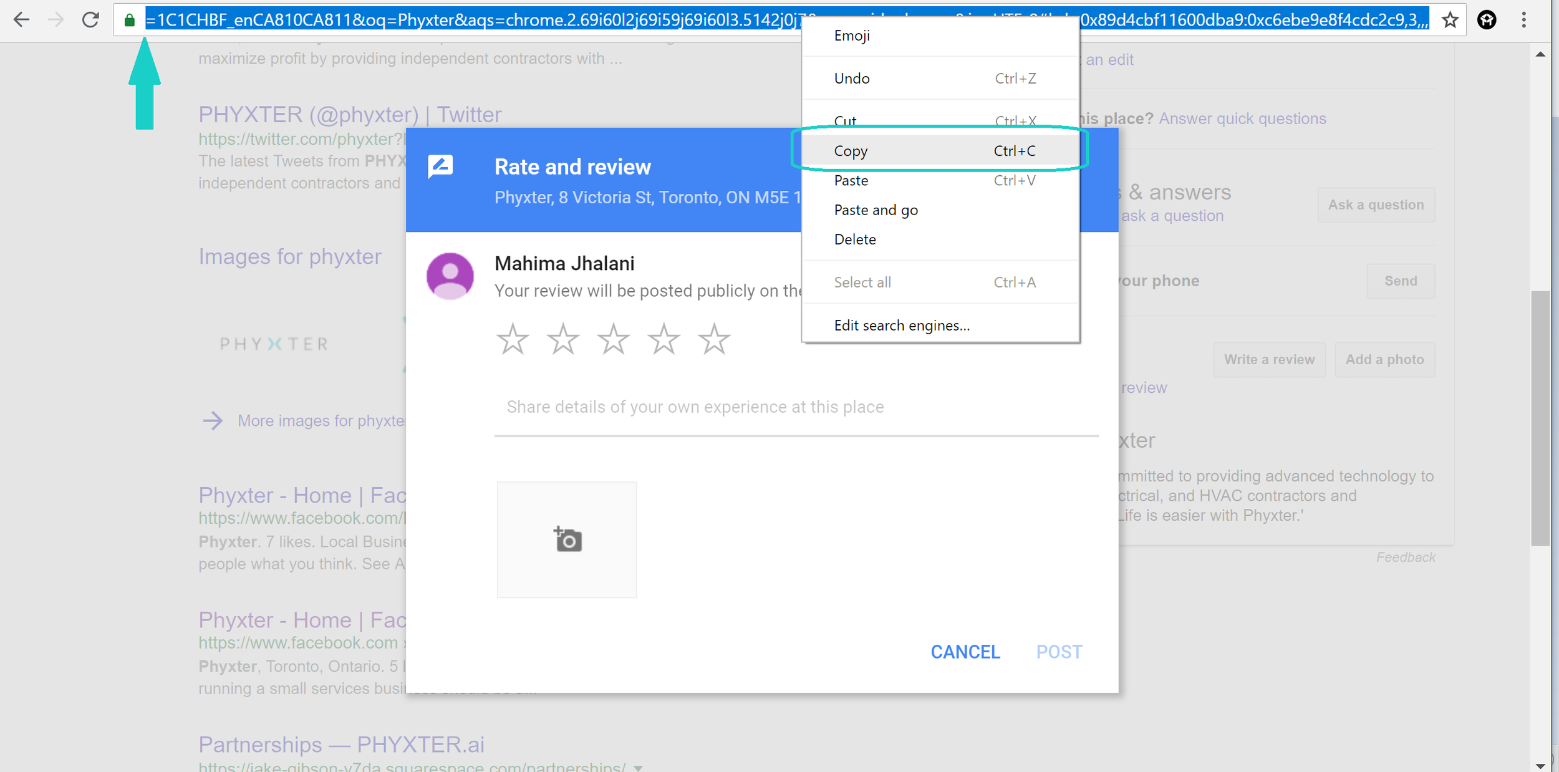This screenshot has width=1559, height=772.
Task: Click the Ask a question button
Action: [1376, 205]
